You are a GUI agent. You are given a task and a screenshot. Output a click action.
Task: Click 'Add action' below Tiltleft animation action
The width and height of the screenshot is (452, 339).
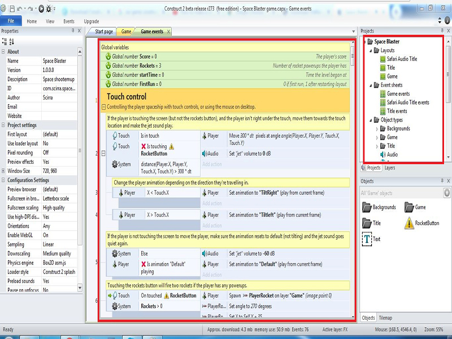click(212, 225)
